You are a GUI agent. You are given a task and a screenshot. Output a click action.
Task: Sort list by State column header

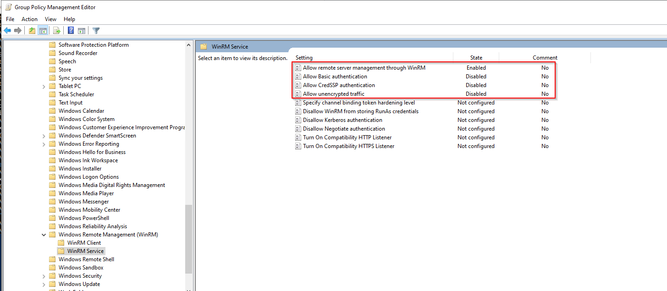(x=476, y=58)
